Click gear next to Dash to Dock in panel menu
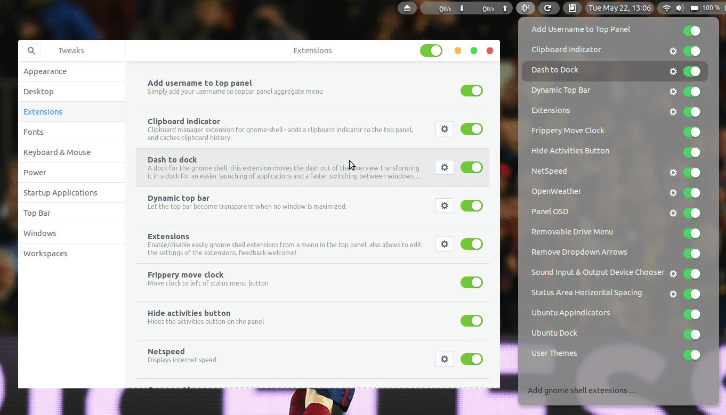The width and height of the screenshot is (726, 415). pos(673,71)
